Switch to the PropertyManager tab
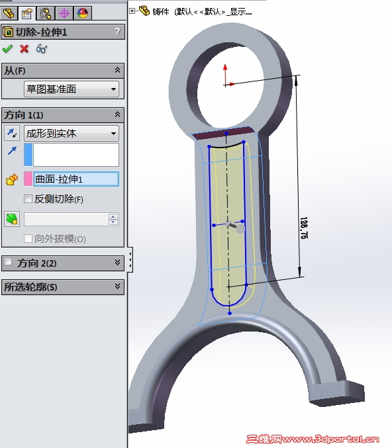The width and height of the screenshot is (392, 448). (27, 13)
